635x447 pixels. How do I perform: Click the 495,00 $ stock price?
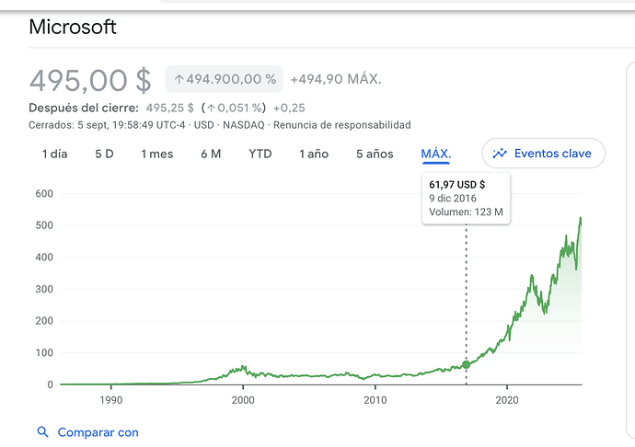click(90, 81)
